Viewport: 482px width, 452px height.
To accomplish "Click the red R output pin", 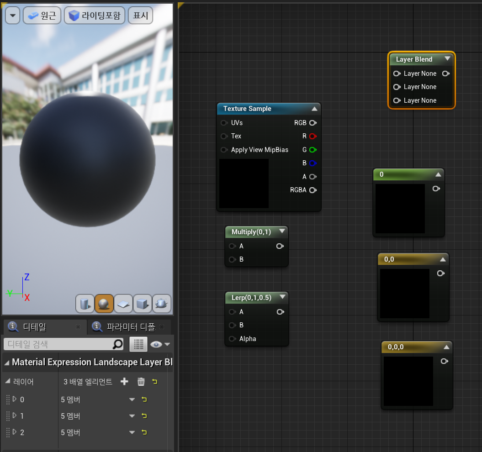I will (x=313, y=136).
